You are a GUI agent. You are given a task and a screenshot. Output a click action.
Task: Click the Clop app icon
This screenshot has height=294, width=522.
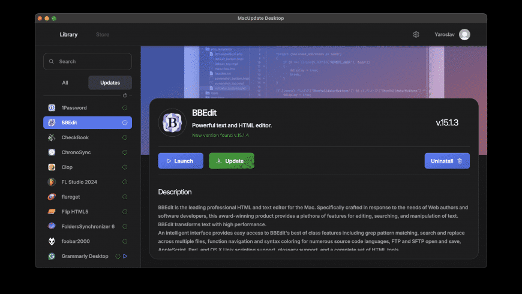[x=52, y=167]
